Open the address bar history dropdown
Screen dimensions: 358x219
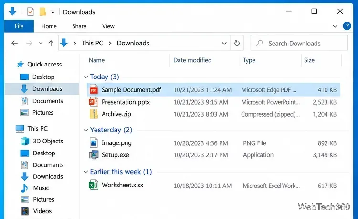224,43
